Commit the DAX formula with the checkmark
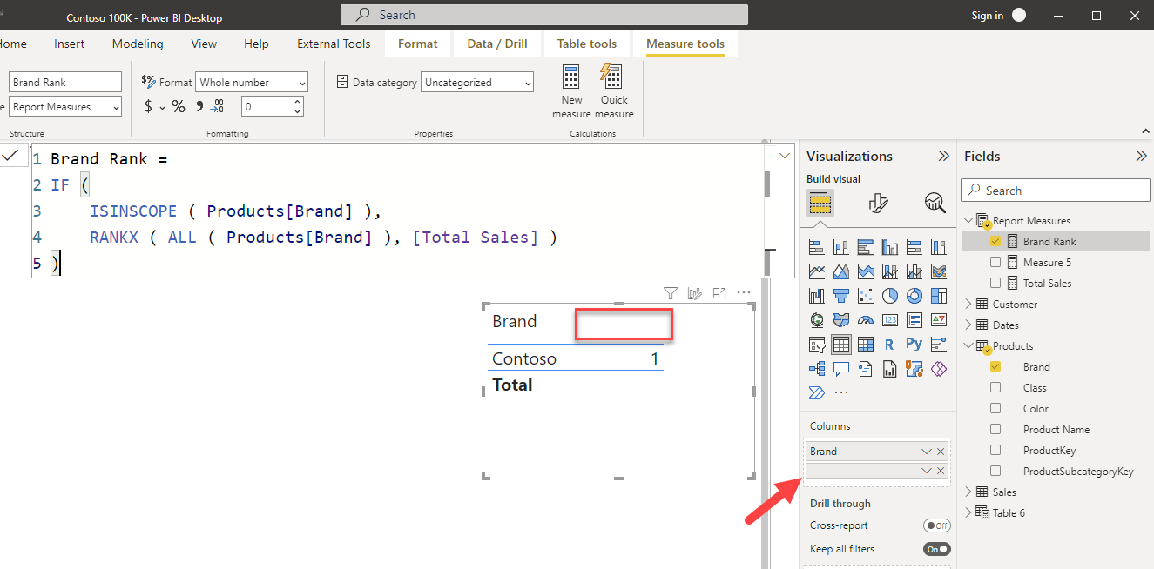This screenshot has height=569, width=1154. click(10, 156)
